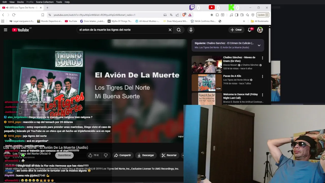The width and height of the screenshot is (325, 183).
Task: Open the Brave wallet icon
Action: (x=242, y=15)
